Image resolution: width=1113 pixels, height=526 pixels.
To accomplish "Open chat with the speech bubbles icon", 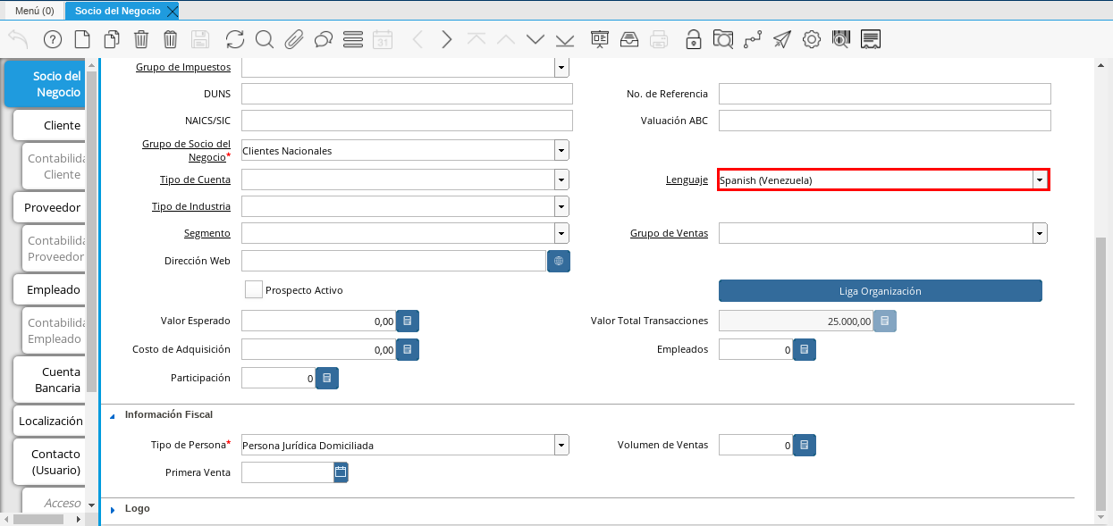I will pos(324,39).
